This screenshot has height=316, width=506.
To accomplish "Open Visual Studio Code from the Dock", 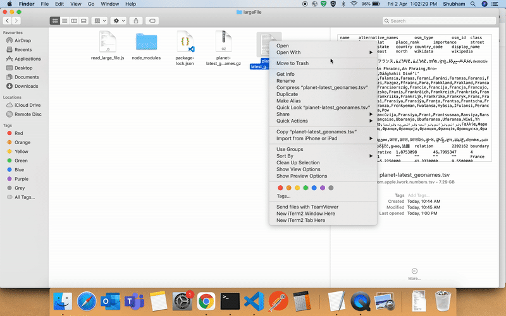I will tap(254, 301).
